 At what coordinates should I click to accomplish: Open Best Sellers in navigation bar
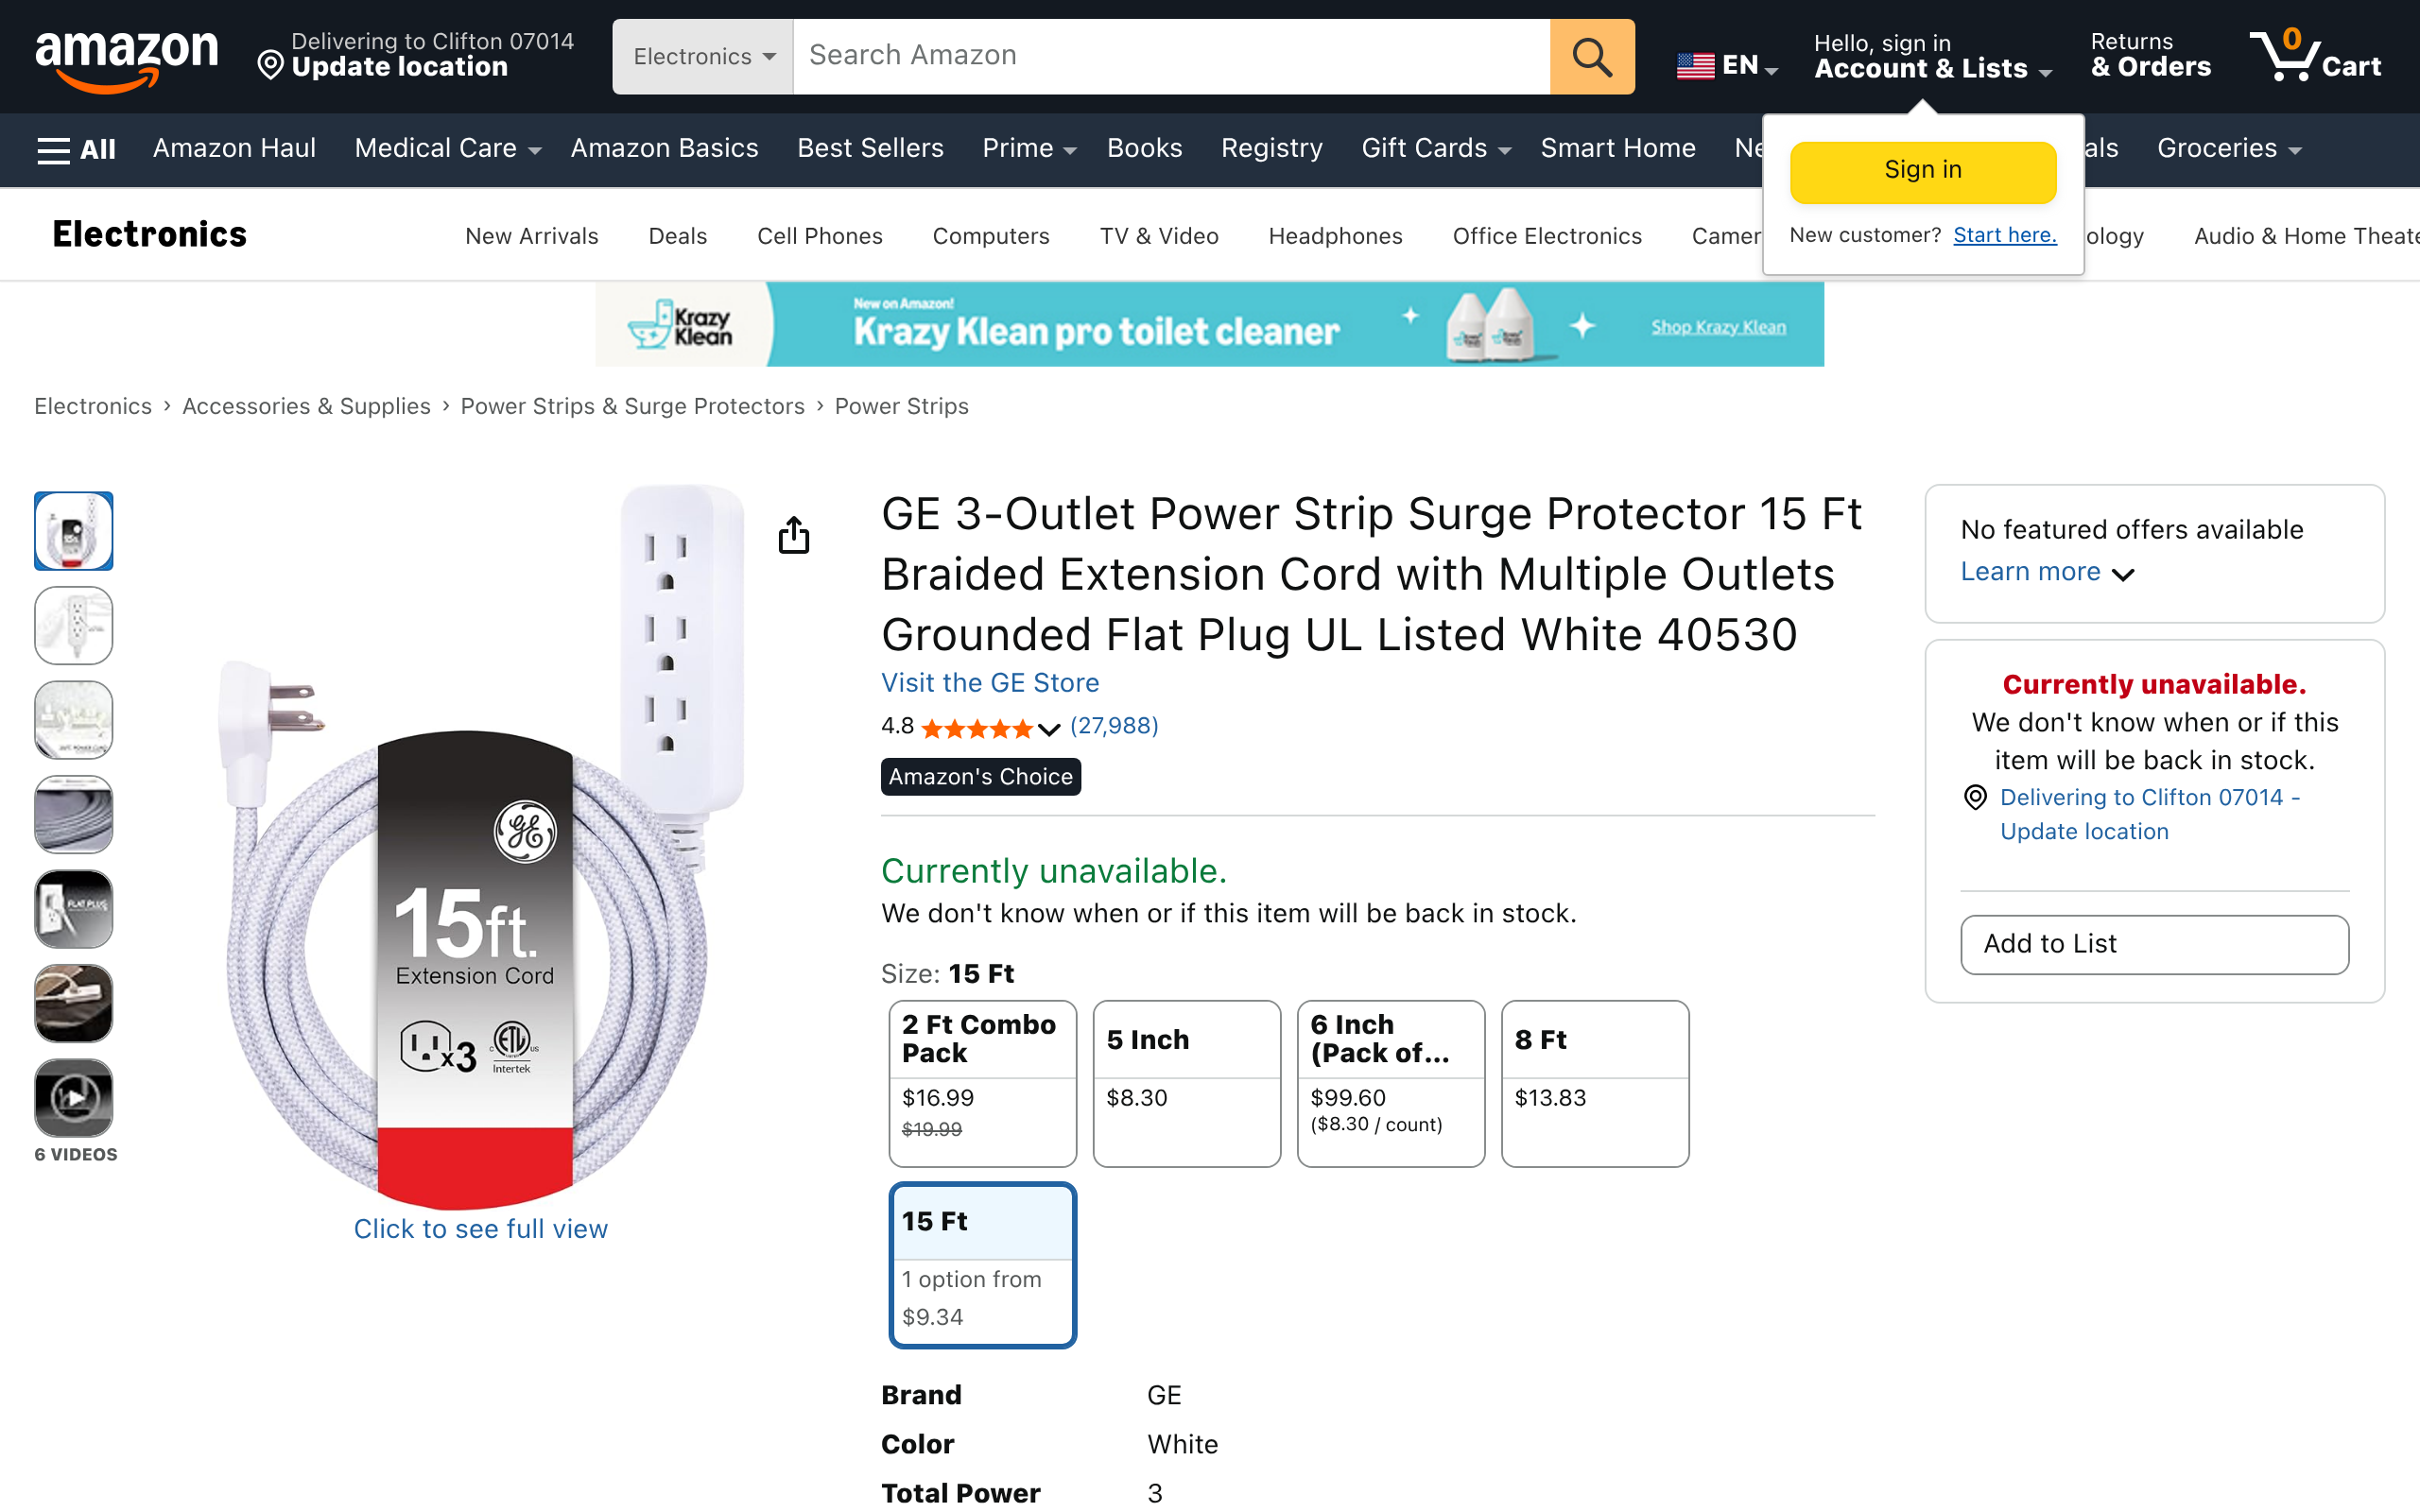pos(870,149)
